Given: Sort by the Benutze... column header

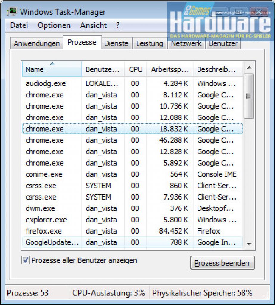Looking at the screenshot, I should (103, 69).
